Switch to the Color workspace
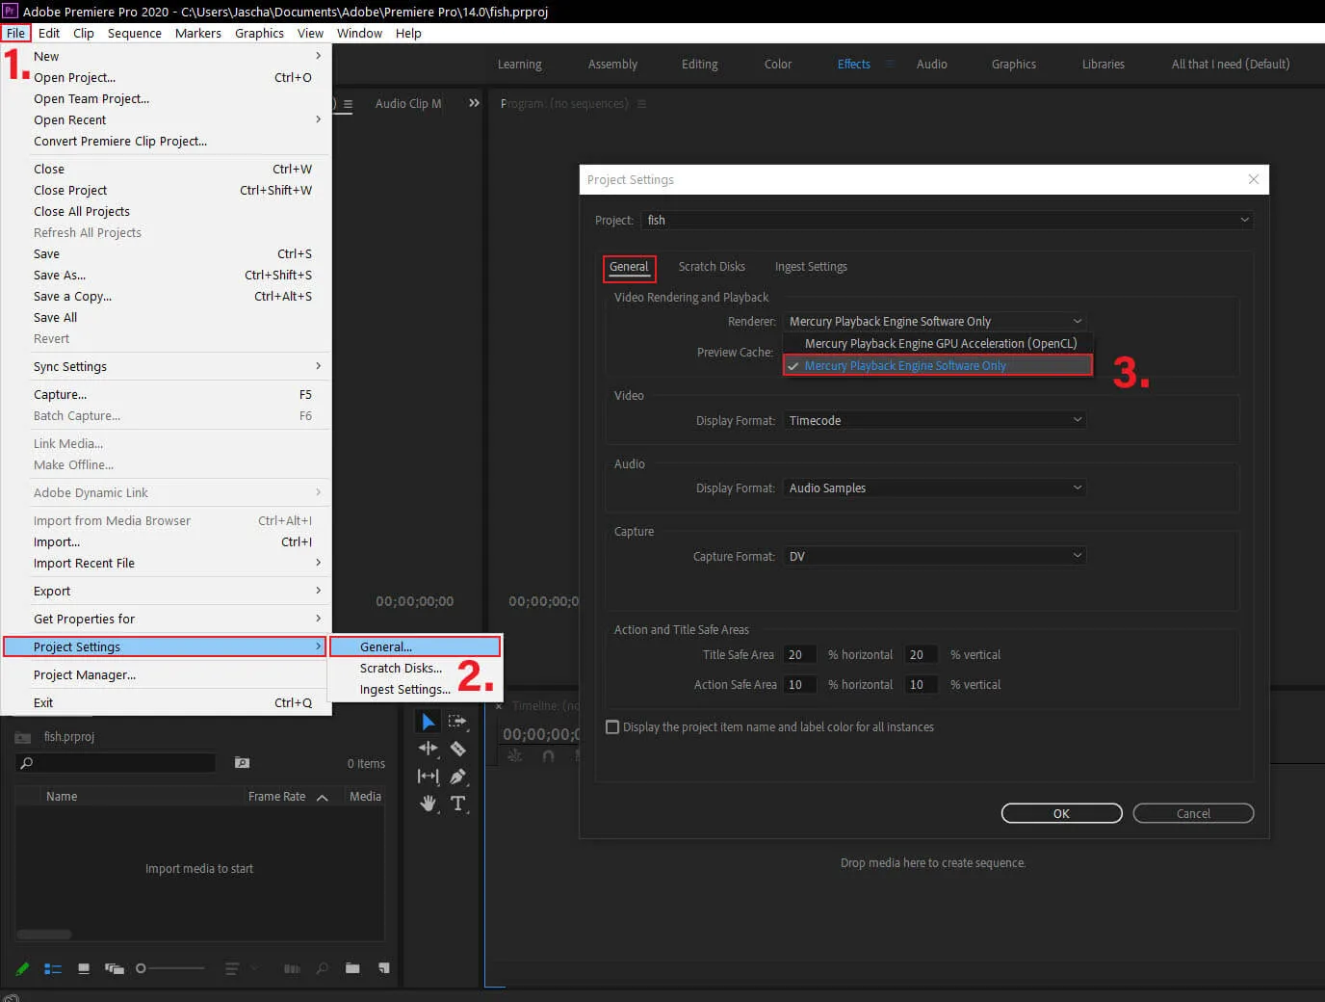Screen dimensions: 1325x1002 (x=778, y=65)
